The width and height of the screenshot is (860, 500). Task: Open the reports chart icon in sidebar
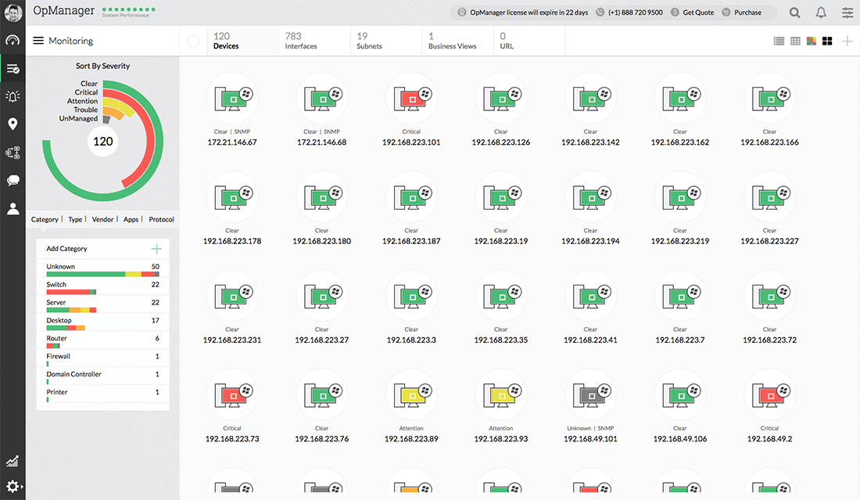(13, 461)
